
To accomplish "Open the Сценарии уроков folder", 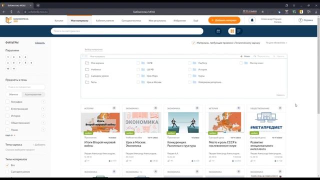I will click(x=96, y=76).
